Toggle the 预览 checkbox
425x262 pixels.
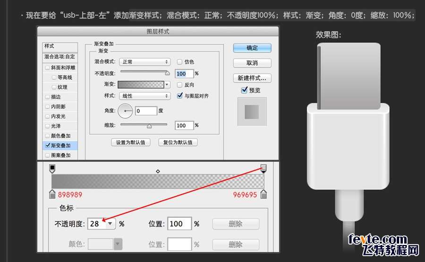244,90
